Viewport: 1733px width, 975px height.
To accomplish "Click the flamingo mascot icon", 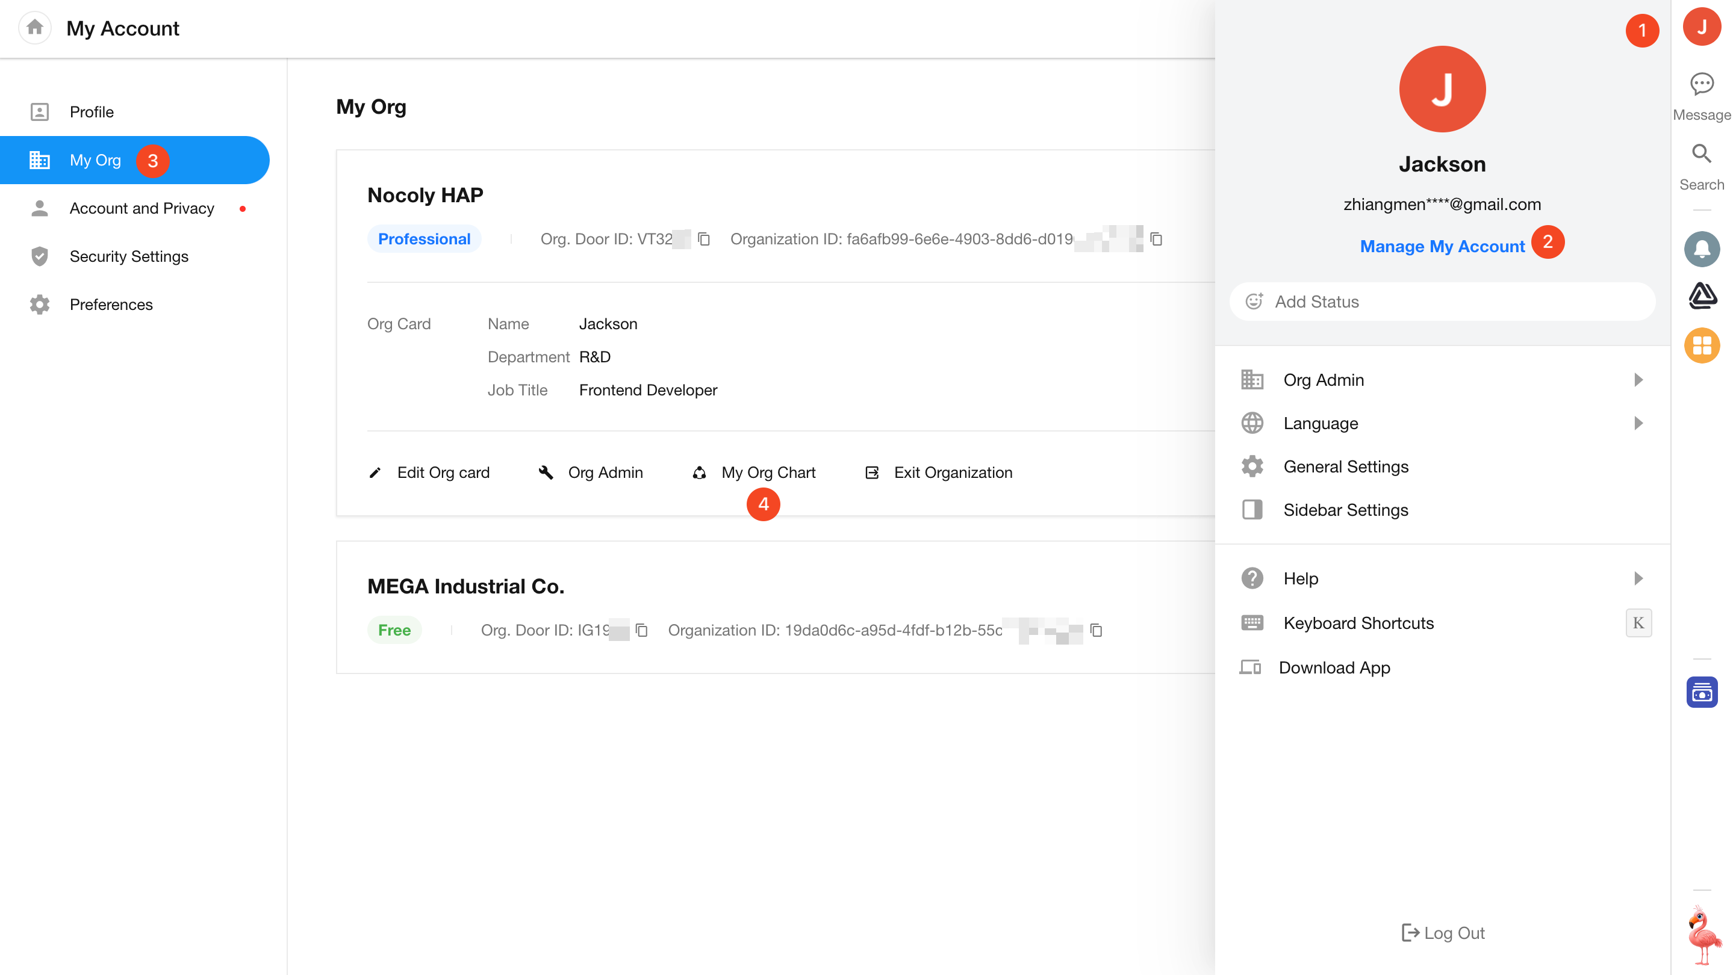I will [x=1703, y=935].
